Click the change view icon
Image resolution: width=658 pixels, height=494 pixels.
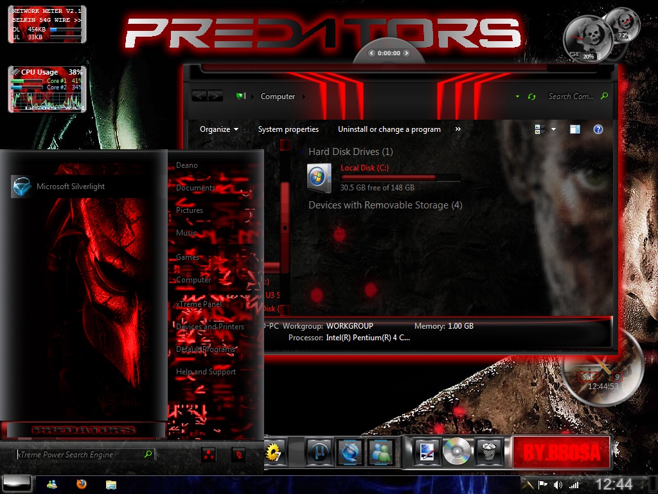pyautogui.click(x=540, y=129)
